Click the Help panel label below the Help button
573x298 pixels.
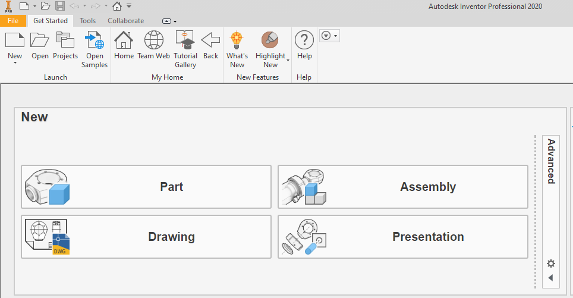[x=304, y=77]
